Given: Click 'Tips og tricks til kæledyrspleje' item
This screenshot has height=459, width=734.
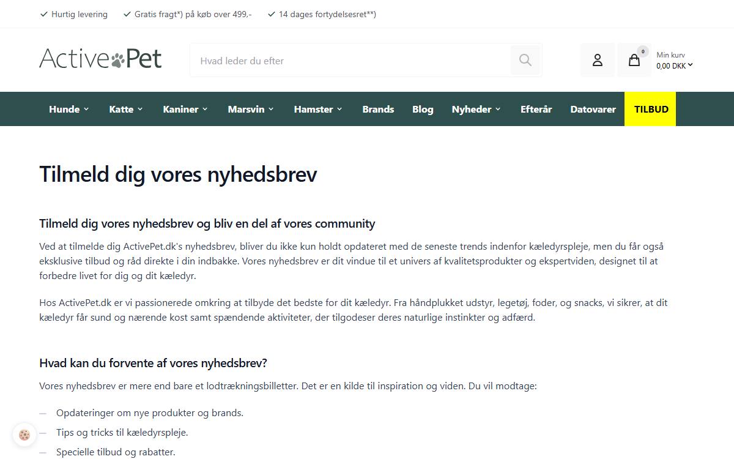Looking at the screenshot, I should (x=122, y=432).
